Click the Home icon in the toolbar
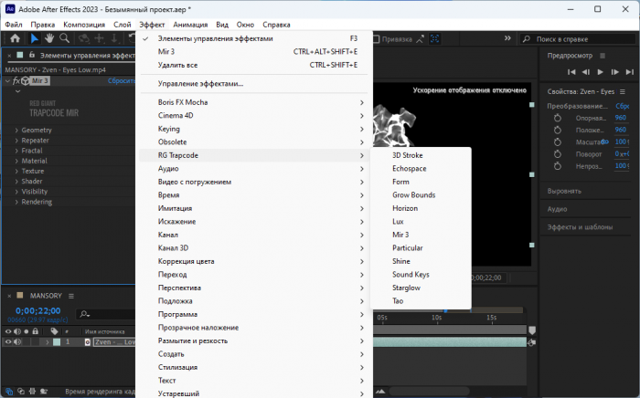Screen dimensions: 640x398 tap(15, 39)
